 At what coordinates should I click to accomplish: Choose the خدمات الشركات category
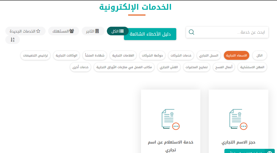181,56
